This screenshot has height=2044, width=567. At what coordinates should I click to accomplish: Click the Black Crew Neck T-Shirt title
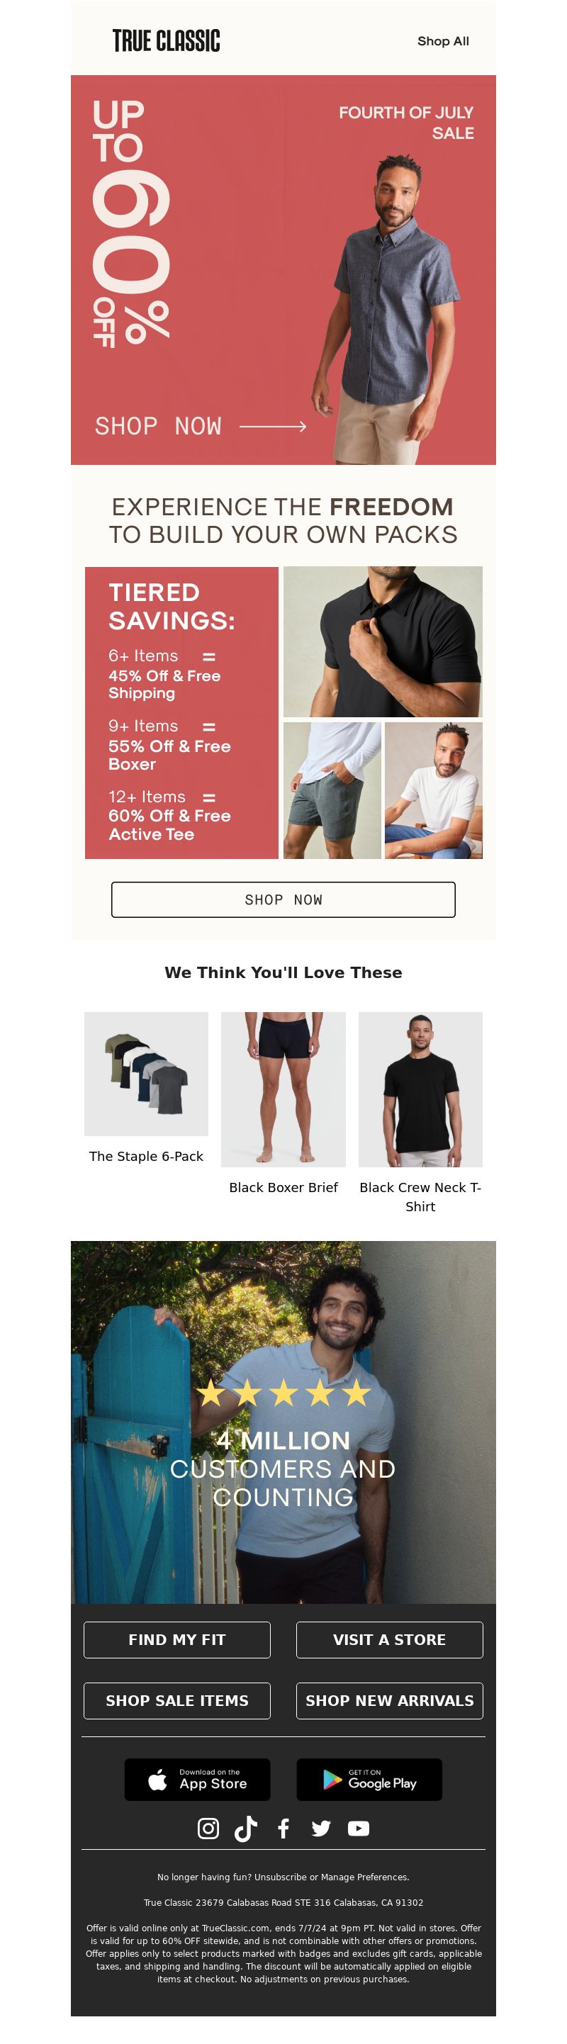pyautogui.click(x=420, y=1196)
